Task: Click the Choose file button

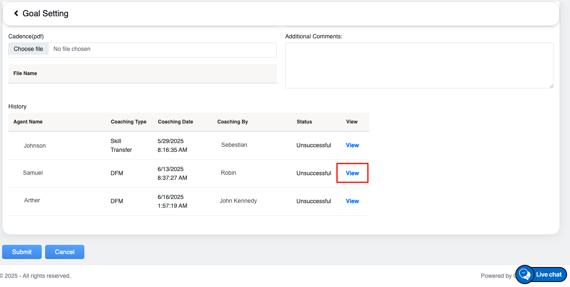Action: pyautogui.click(x=28, y=49)
